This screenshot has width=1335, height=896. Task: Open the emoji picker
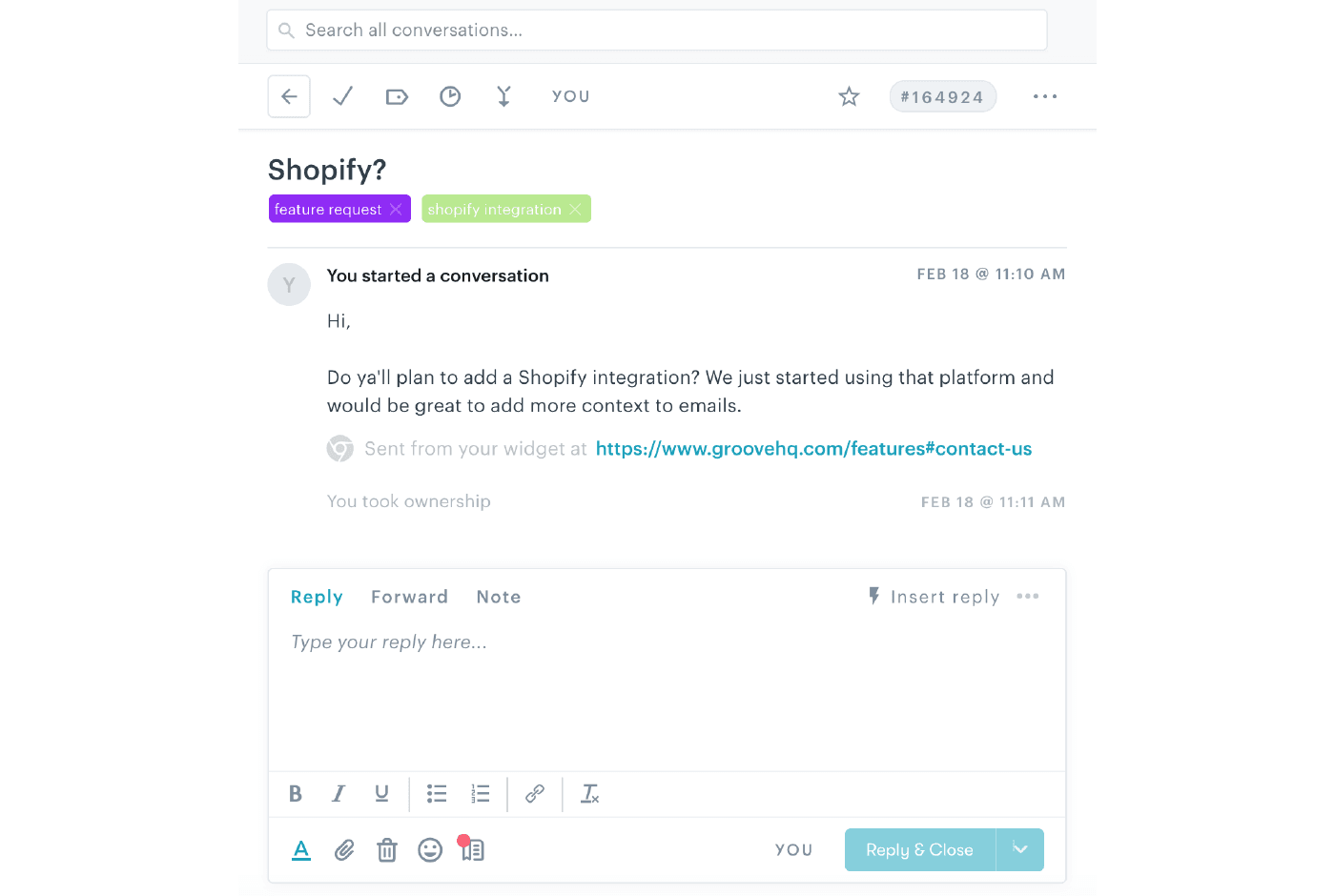coord(430,849)
